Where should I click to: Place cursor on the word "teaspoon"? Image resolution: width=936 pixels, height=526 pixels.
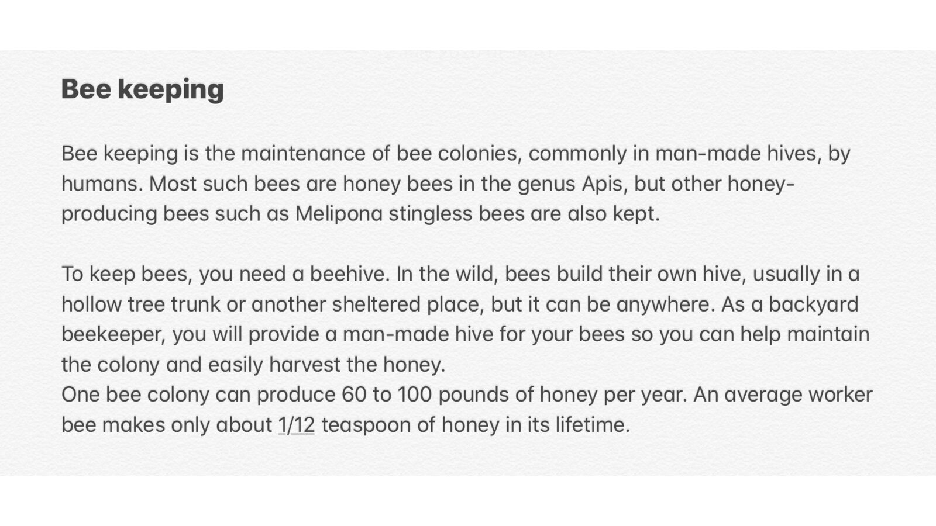click(366, 425)
